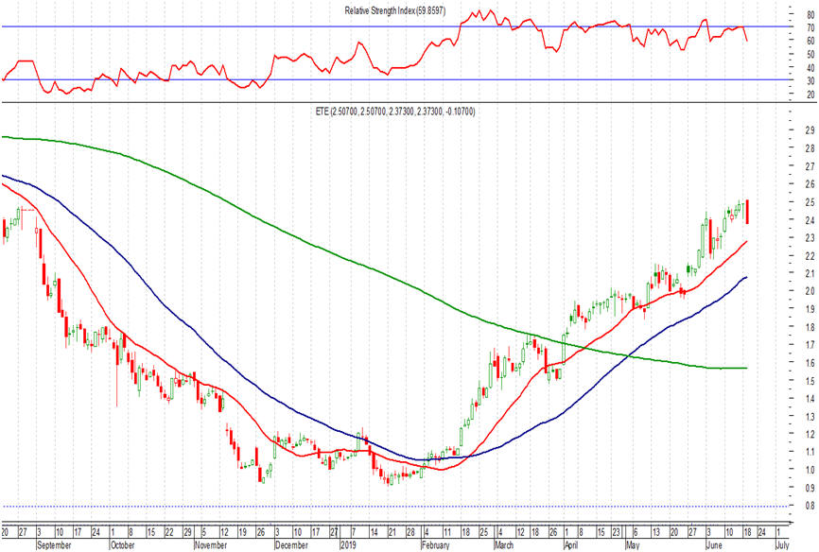Viewport: 819px width, 552px height.
Task: Click the 1.0 price axis value
Action: (810, 470)
